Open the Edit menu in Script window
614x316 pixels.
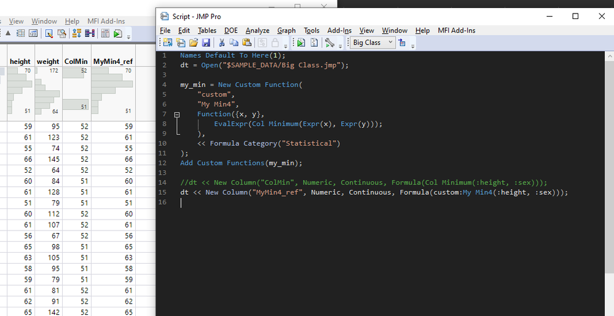pyautogui.click(x=184, y=31)
